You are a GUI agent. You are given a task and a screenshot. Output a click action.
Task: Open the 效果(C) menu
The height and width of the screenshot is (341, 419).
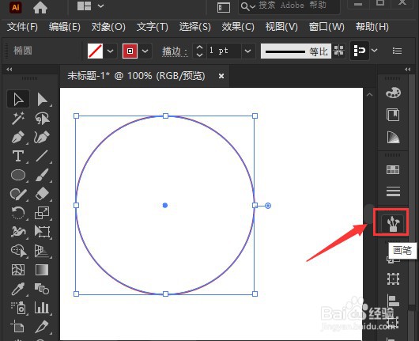coord(238,27)
